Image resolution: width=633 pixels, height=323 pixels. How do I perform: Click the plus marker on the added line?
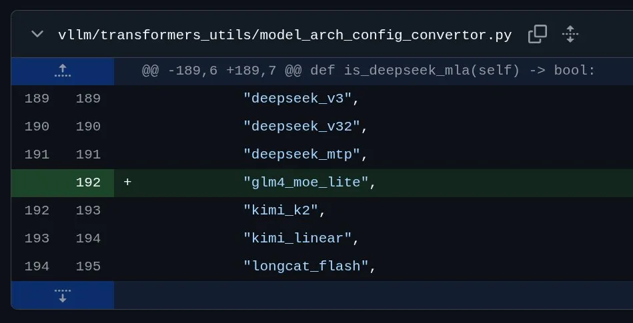(127, 182)
